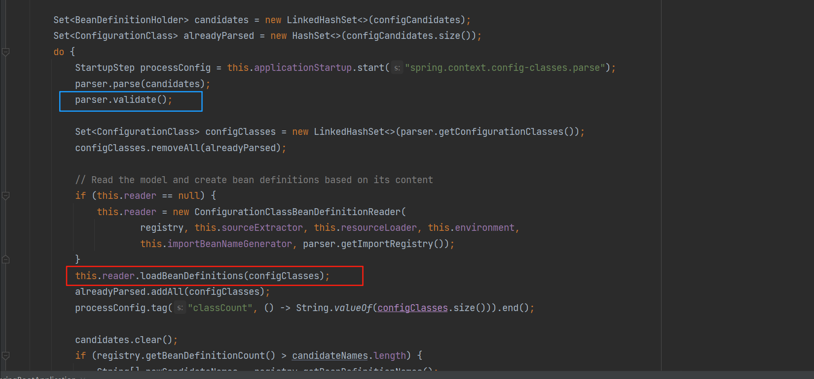Click the '// Read the model' comment
Screen dimensions: 814x379
pos(254,180)
